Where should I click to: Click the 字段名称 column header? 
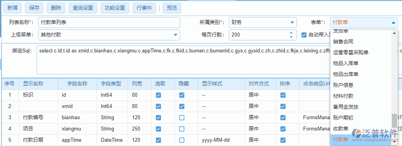coord(77,83)
